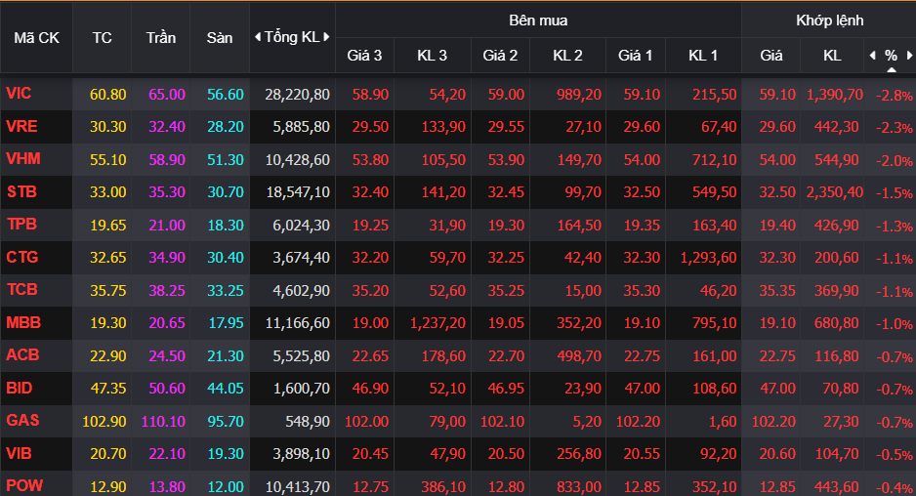This screenshot has height=496, width=916.
Task: Click the TC column header
Action: click(102, 37)
